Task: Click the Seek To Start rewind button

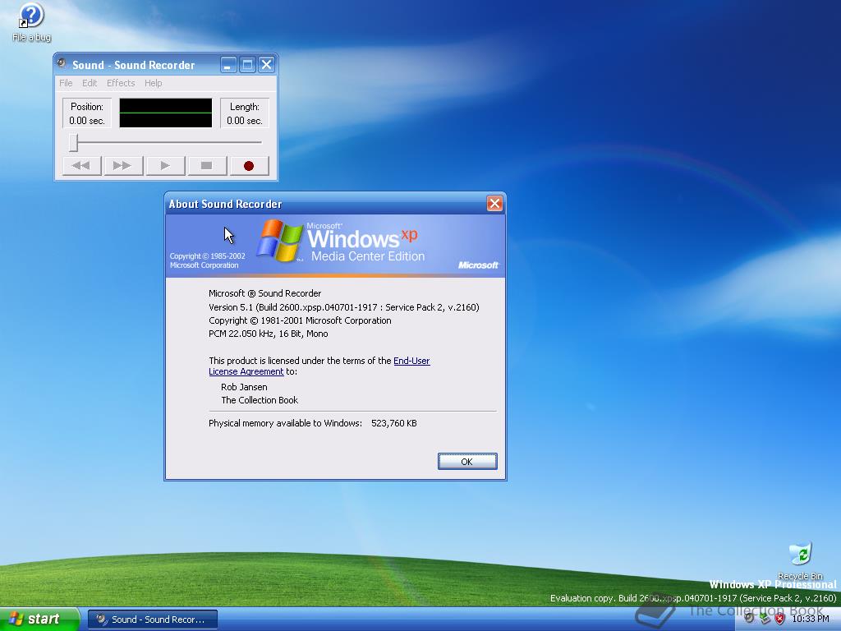Action: pyautogui.click(x=82, y=166)
